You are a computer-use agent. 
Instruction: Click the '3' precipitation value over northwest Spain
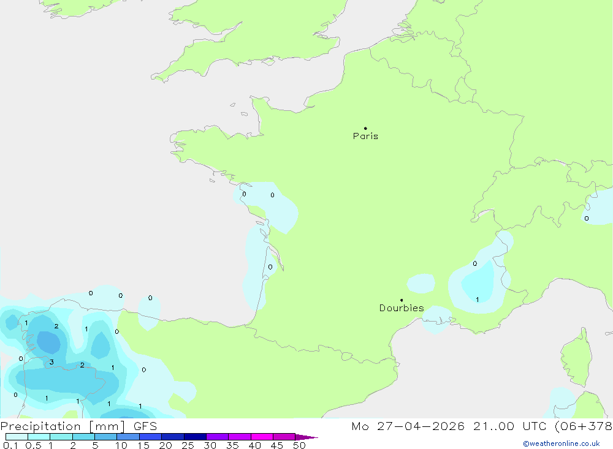[51, 362]
